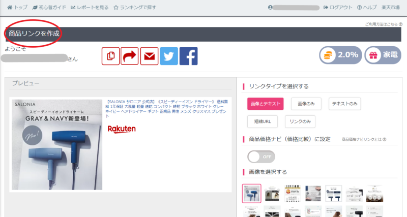Screen dimensions: 407x217
Task: Share the product on Twitter
Action: tap(169, 56)
